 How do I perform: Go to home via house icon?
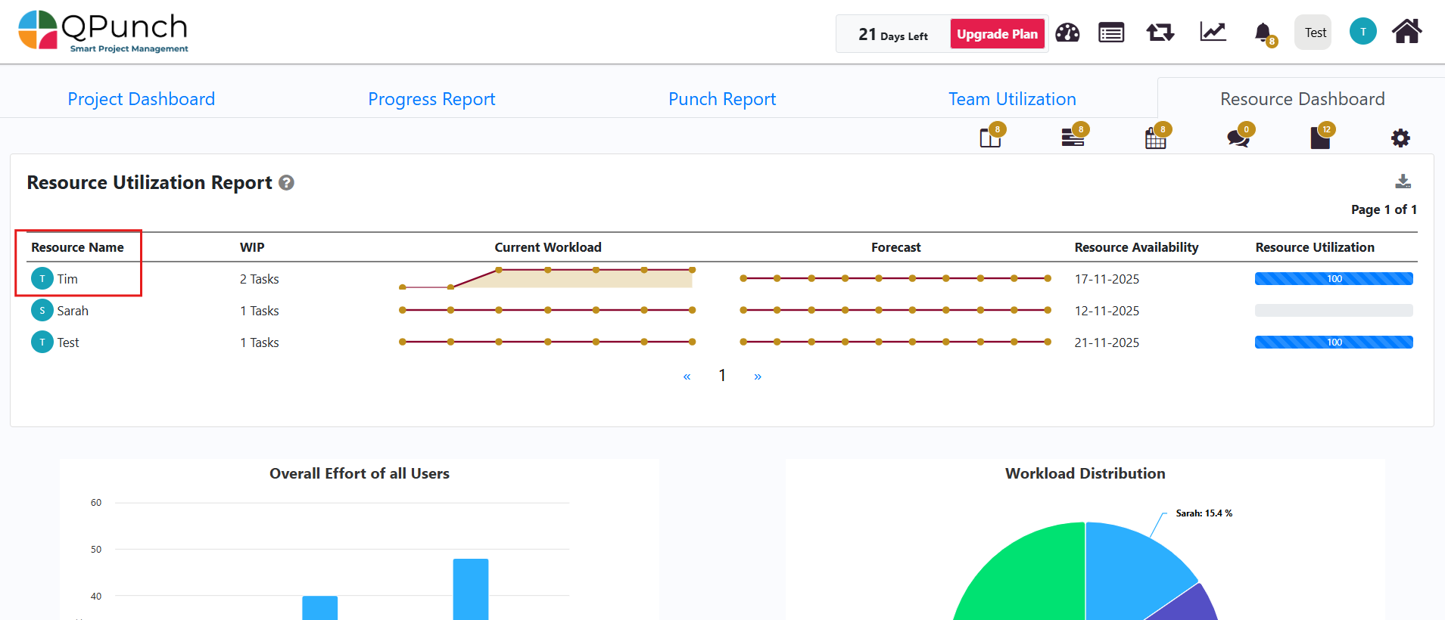(1406, 32)
